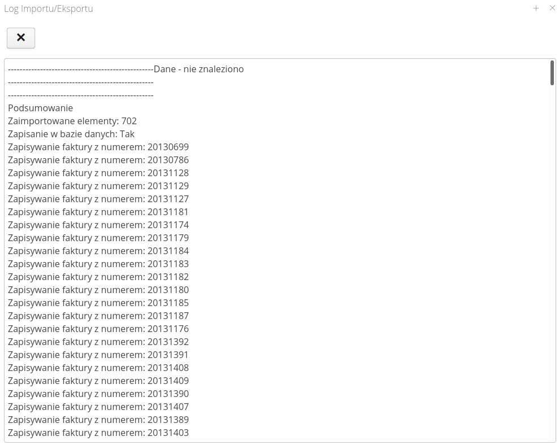Click the 'Zaimportowane elementy: 702' entry
Screen dimensions: 559x445
pos(72,121)
